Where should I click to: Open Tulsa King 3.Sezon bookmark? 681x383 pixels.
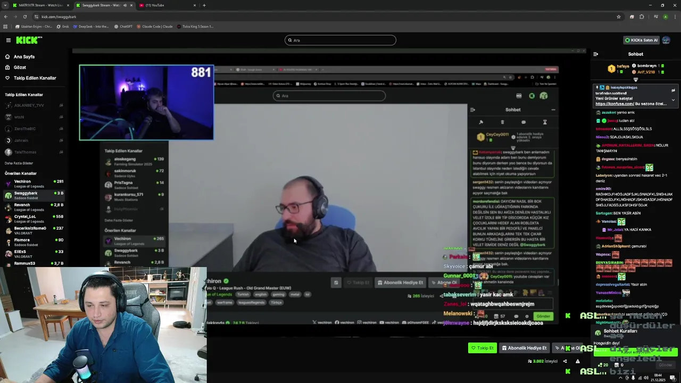tap(195, 26)
